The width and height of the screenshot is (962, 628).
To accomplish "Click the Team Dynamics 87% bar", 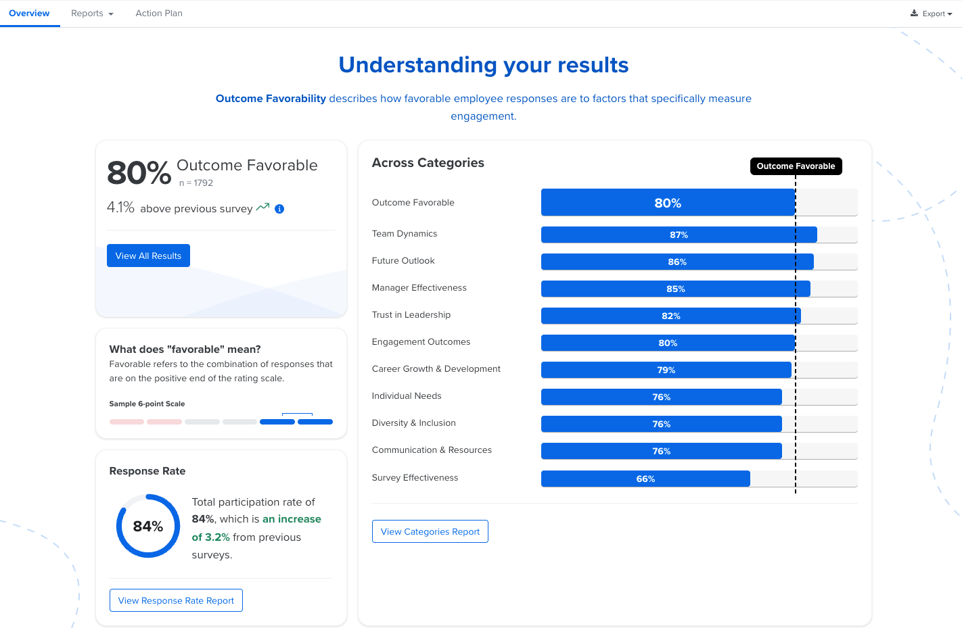I will tap(679, 235).
